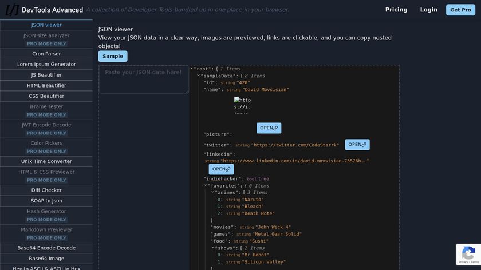Open the Pricing page
The image size is (481, 270).
click(x=396, y=10)
